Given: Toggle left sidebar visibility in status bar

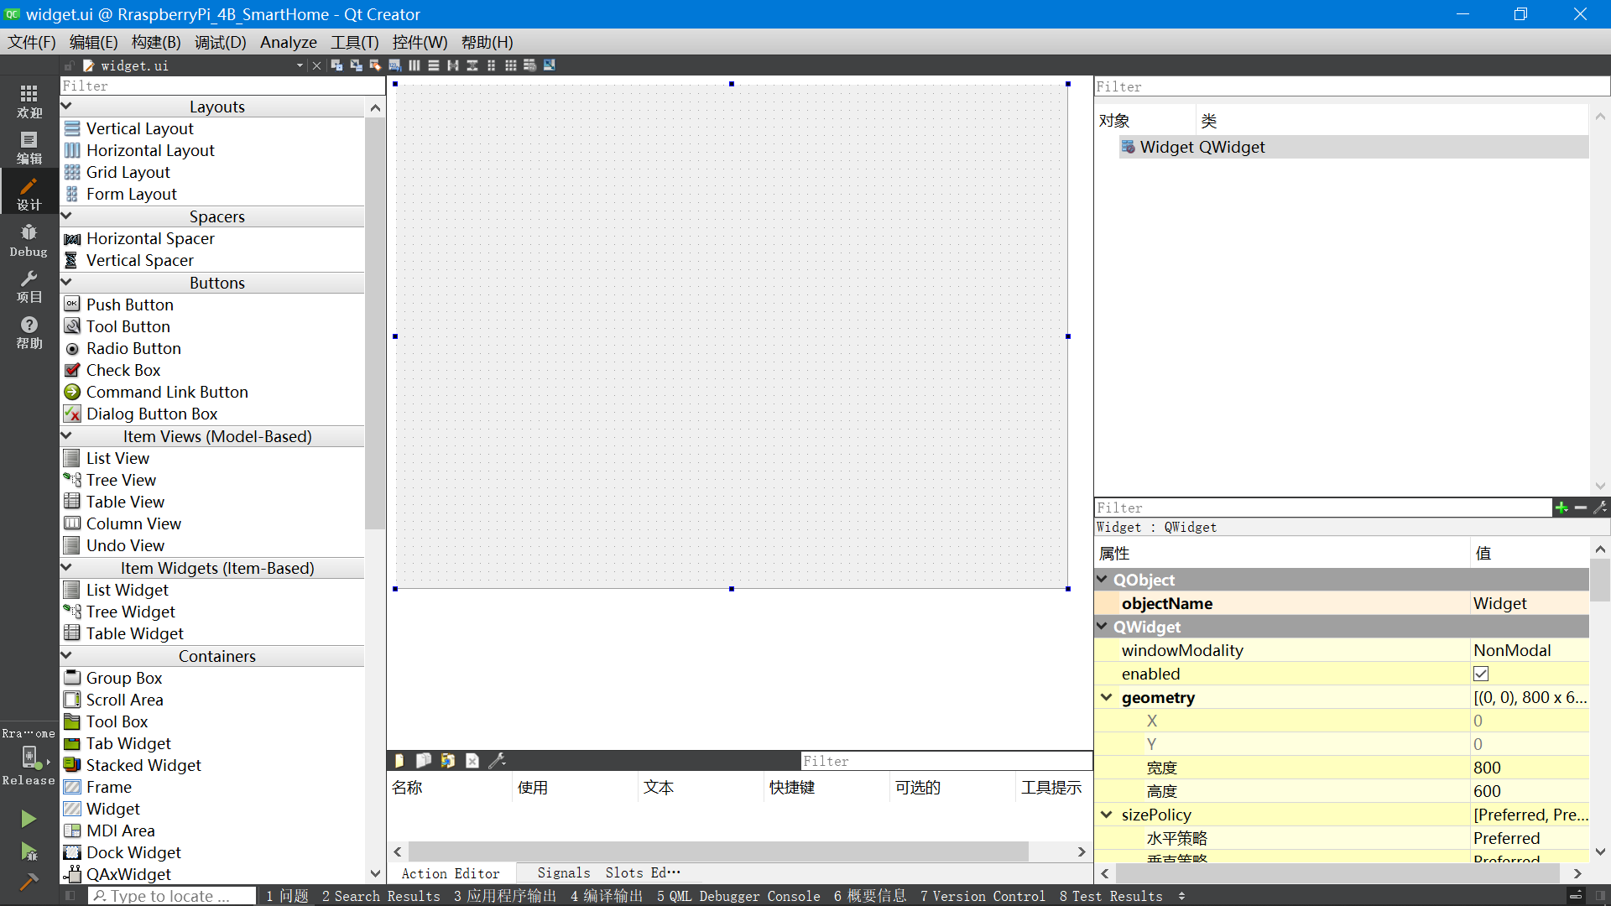Looking at the screenshot, I should (x=70, y=896).
